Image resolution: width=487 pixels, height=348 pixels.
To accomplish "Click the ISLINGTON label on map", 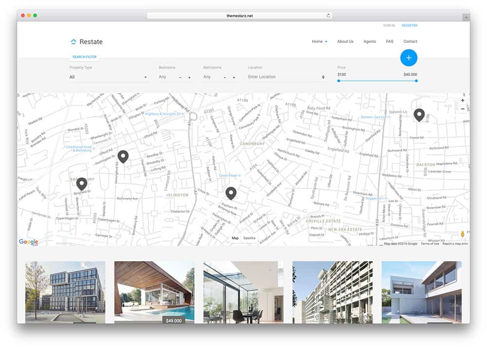I will click(x=177, y=195).
